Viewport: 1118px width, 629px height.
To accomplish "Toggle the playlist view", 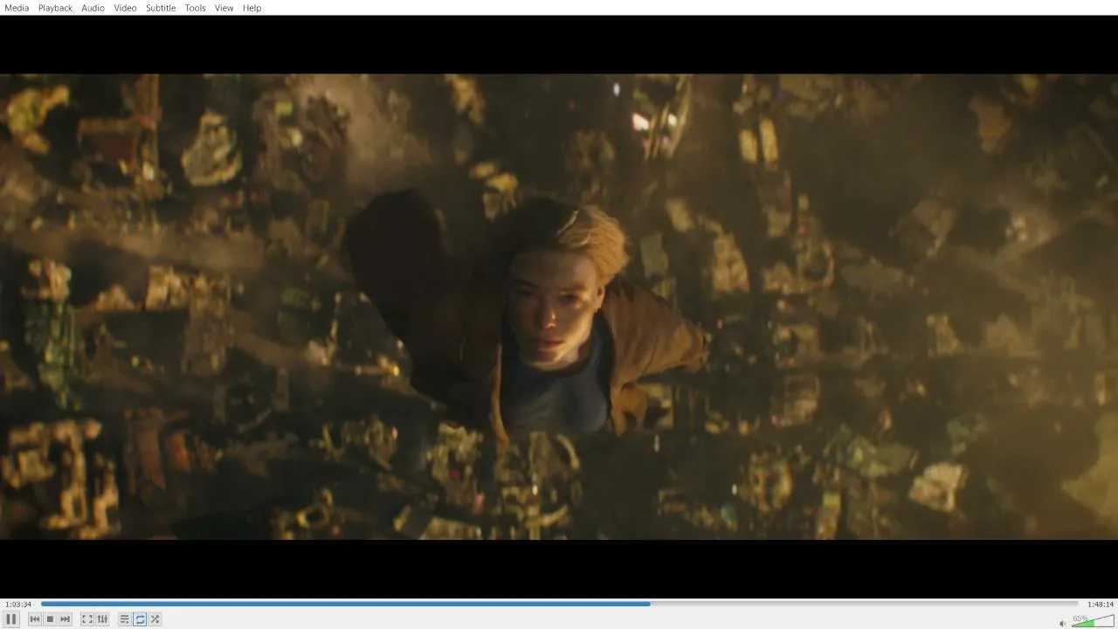I will (125, 619).
